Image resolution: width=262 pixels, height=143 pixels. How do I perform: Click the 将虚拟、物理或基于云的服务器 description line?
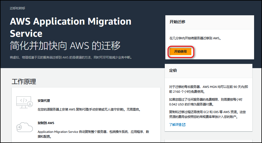pyautogui.click(x=71, y=57)
